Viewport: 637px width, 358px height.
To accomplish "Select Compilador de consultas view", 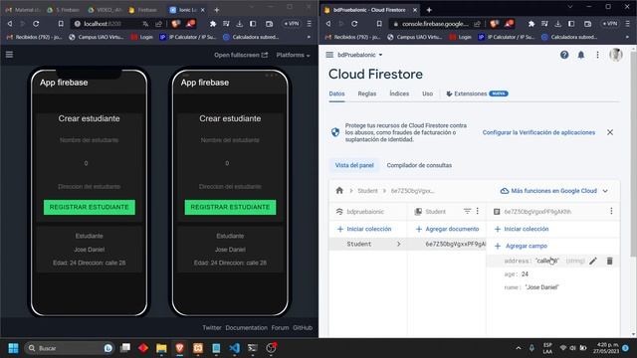I will coord(419,165).
